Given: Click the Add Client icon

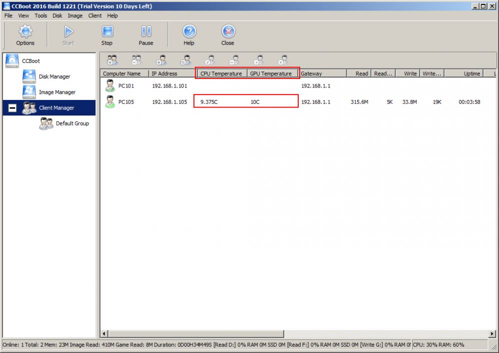Looking at the screenshot, I should coord(161,60).
